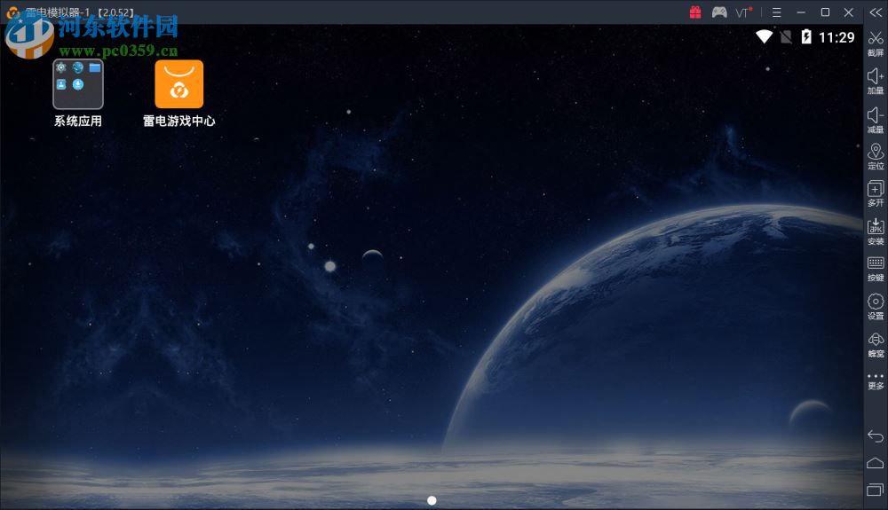Screen dimensions: 888x510
Task: Minimize the emulator window
Action: pyautogui.click(x=801, y=12)
